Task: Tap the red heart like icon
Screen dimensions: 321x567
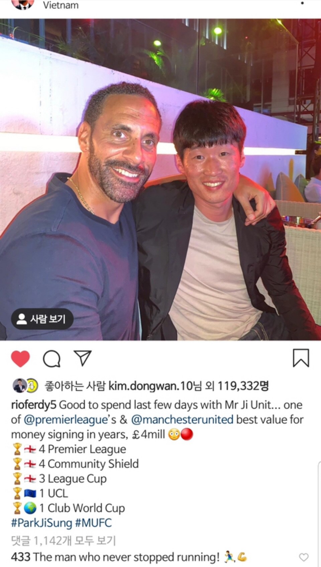Action: point(20,359)
